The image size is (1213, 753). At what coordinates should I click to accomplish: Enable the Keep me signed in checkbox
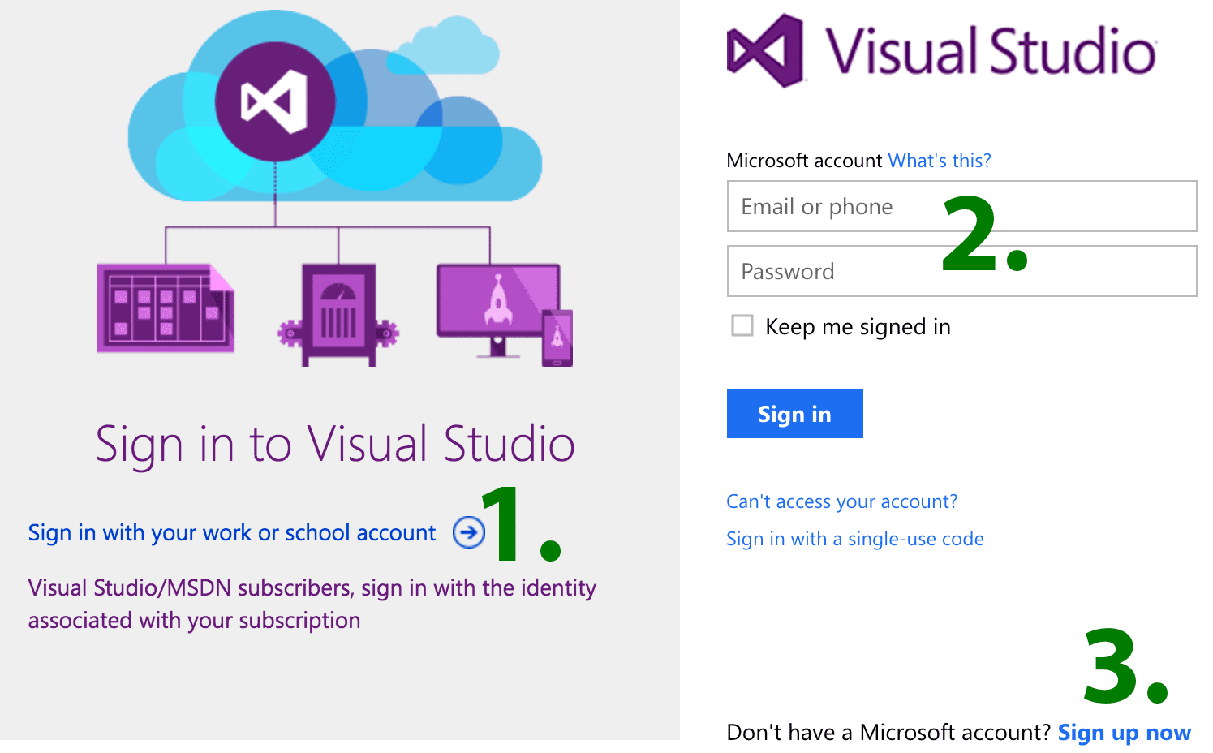click(742, 325)
